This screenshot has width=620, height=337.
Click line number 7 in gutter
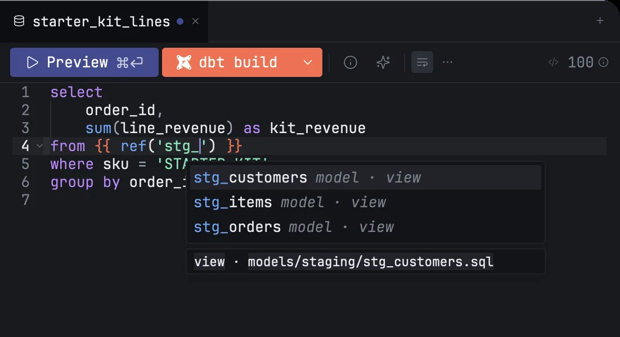point(25,200)
